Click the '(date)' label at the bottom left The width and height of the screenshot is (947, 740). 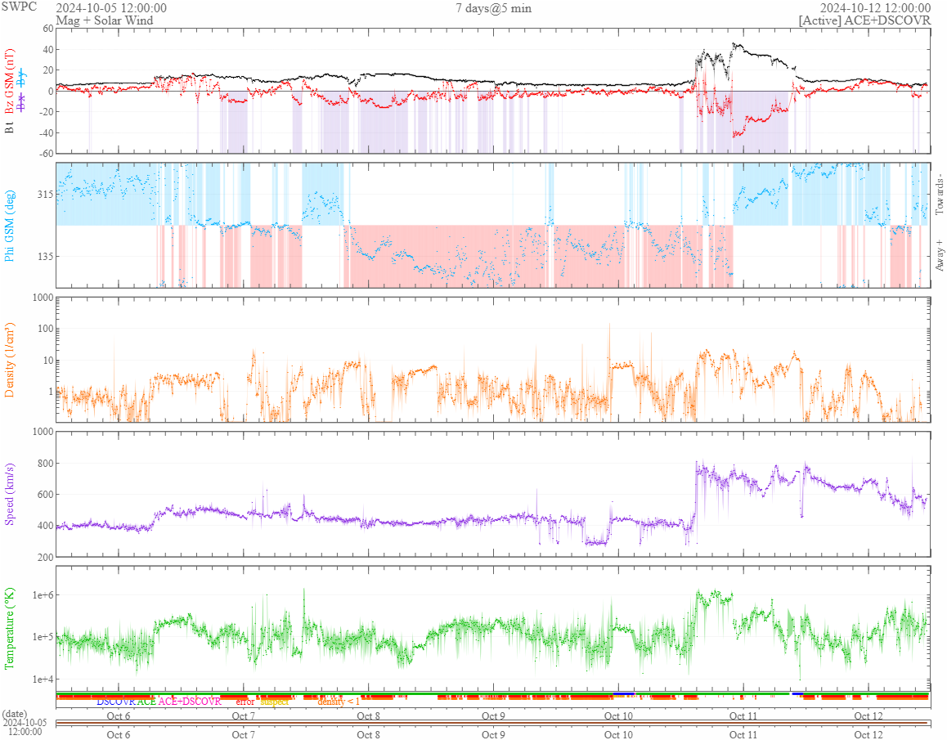pyautogui.click(x=15, y=714)
